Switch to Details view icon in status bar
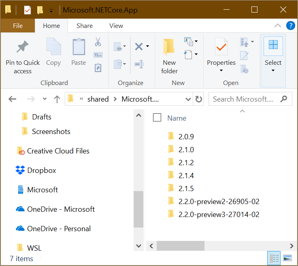298x266 pixels. [274, 258]
